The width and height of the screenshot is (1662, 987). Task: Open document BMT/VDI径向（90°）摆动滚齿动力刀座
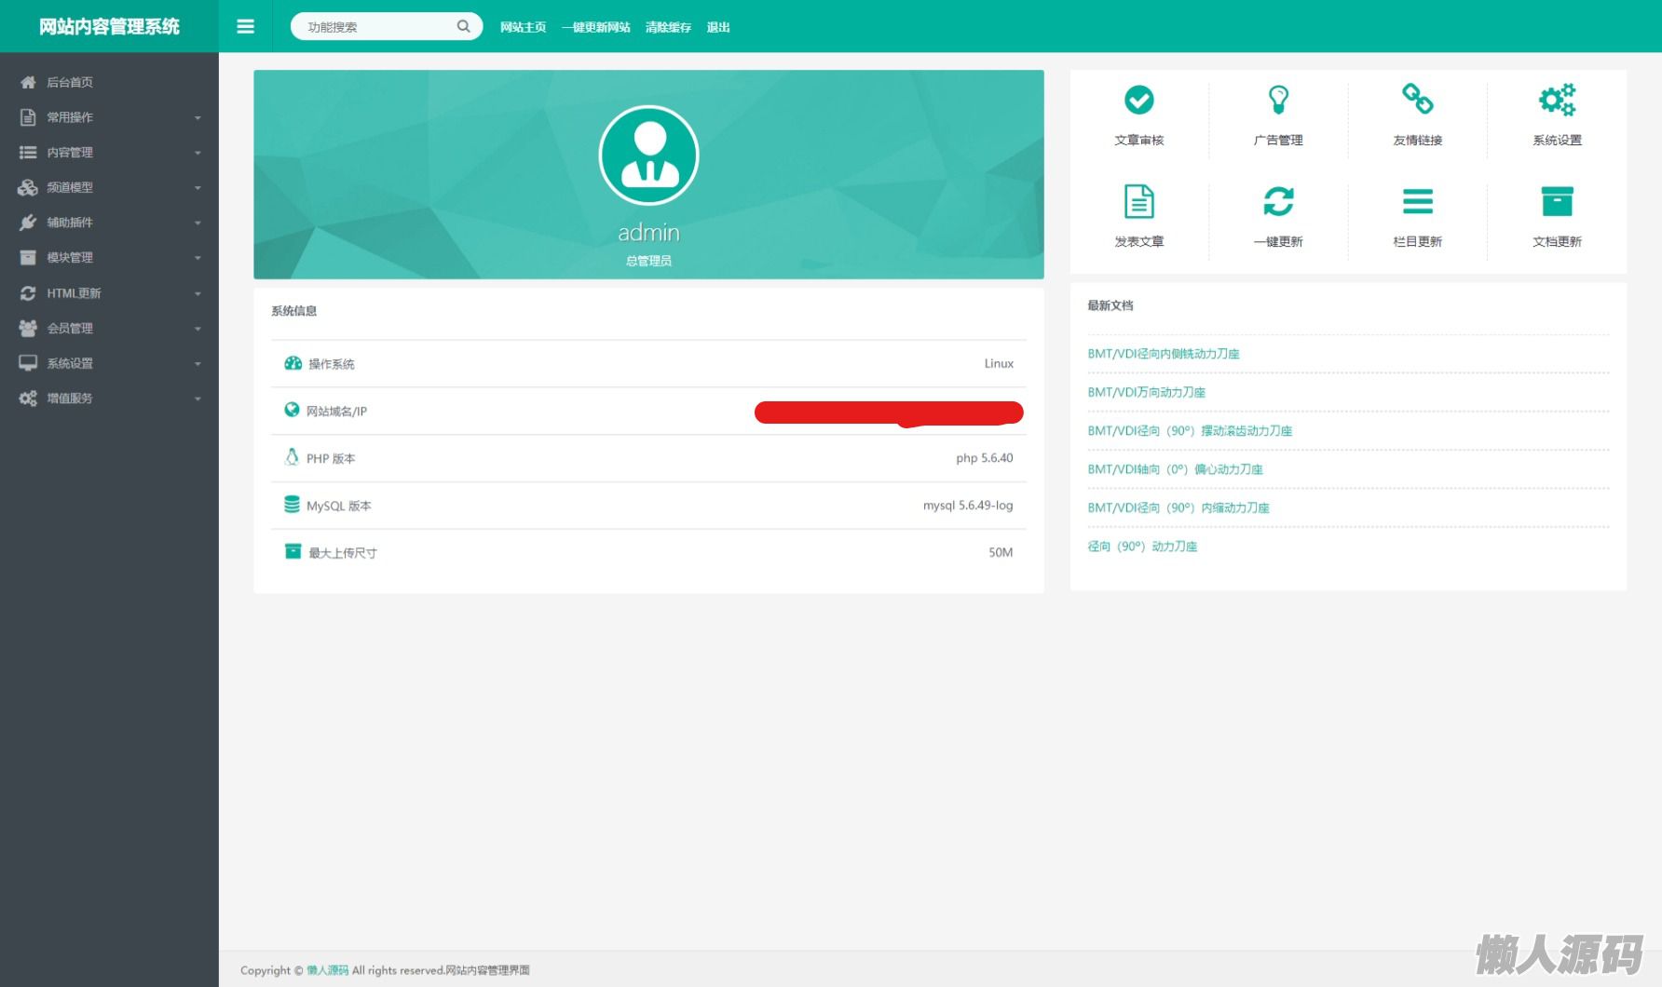[1190, 431]
